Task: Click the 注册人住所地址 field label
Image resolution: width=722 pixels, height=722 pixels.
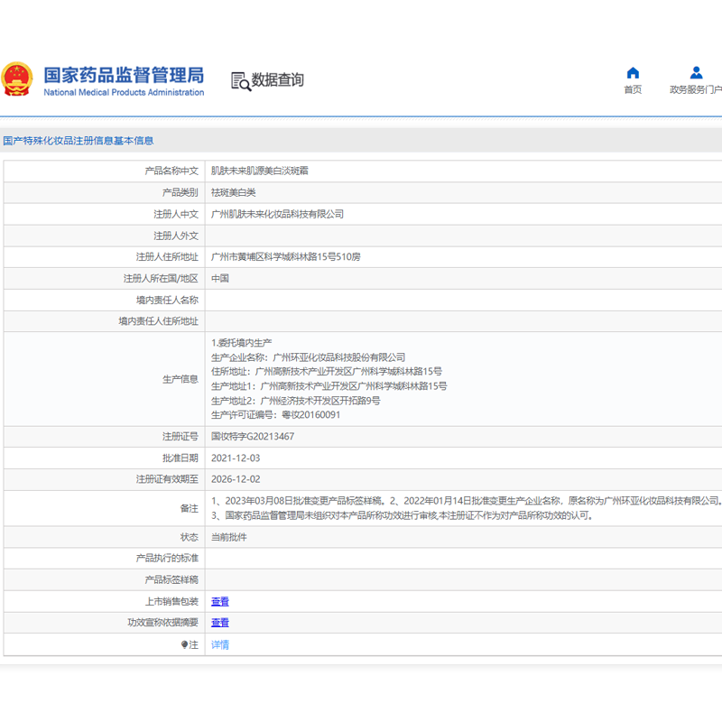Action: point(167,257)
